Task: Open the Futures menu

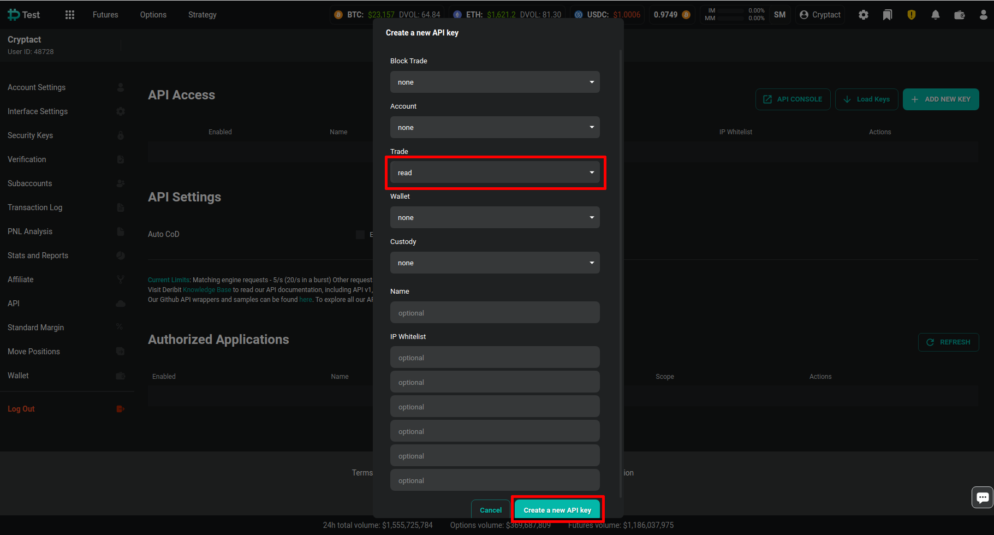Action: [105, 15]
